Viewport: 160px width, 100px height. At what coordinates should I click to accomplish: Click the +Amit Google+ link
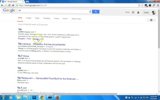(127, 12)
